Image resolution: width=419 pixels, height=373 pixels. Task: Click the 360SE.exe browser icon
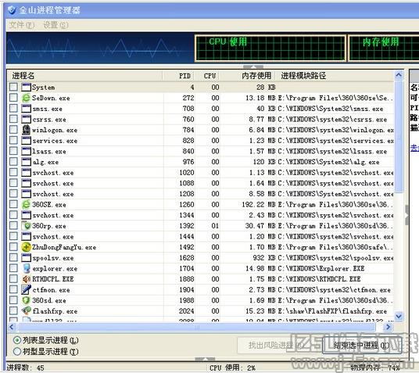26,204
